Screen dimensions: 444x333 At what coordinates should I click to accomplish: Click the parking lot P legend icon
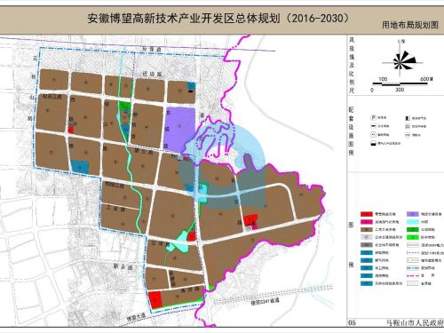pyautogui.click(x=373, y=118)
